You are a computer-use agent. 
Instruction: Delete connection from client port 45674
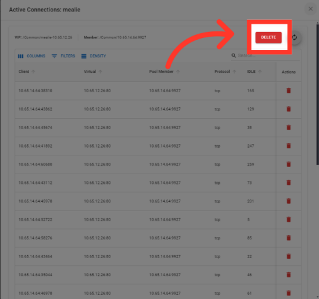point(288,127)
